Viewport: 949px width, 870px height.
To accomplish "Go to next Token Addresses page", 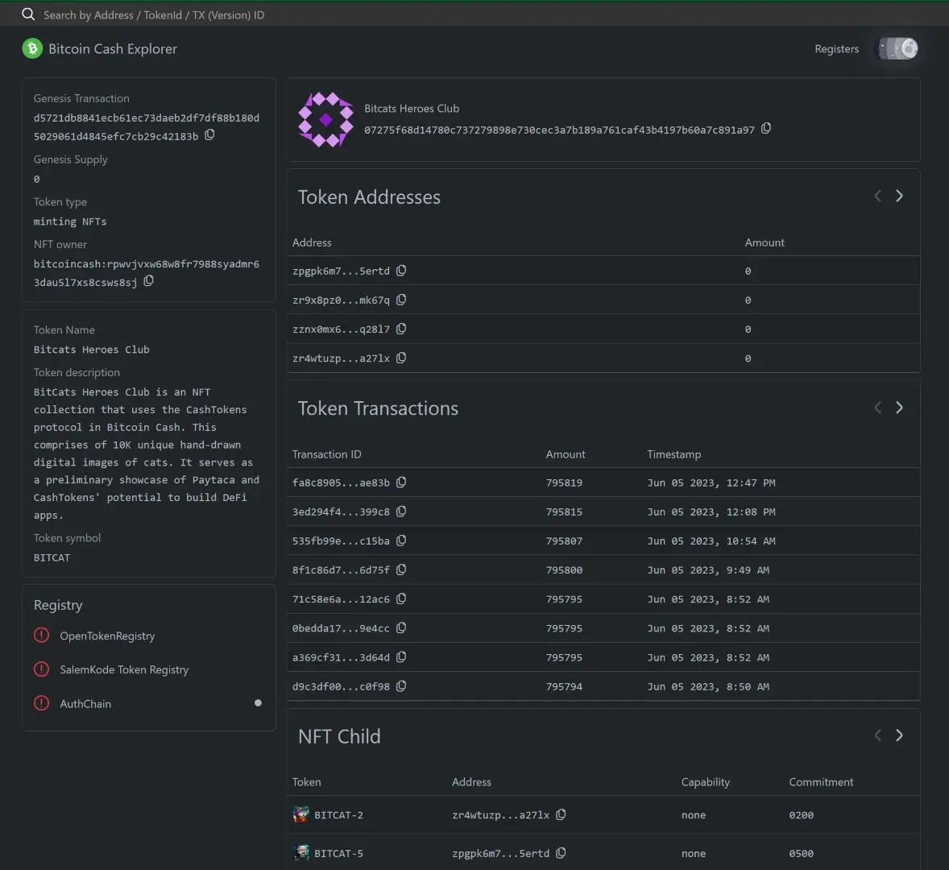I will (899, 196).
